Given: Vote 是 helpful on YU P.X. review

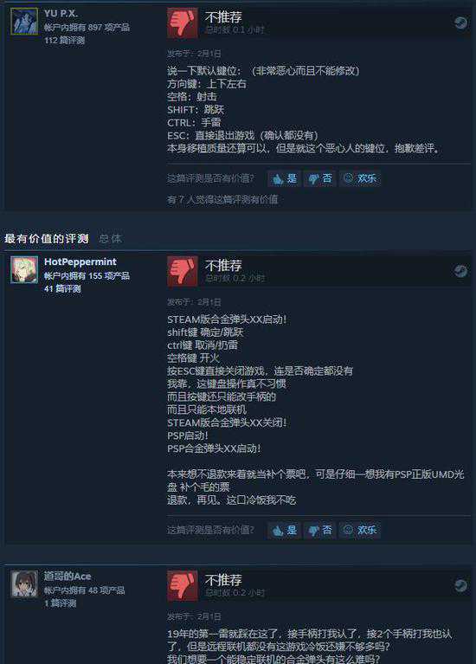Looking at the screenshot, I should 284,178.
